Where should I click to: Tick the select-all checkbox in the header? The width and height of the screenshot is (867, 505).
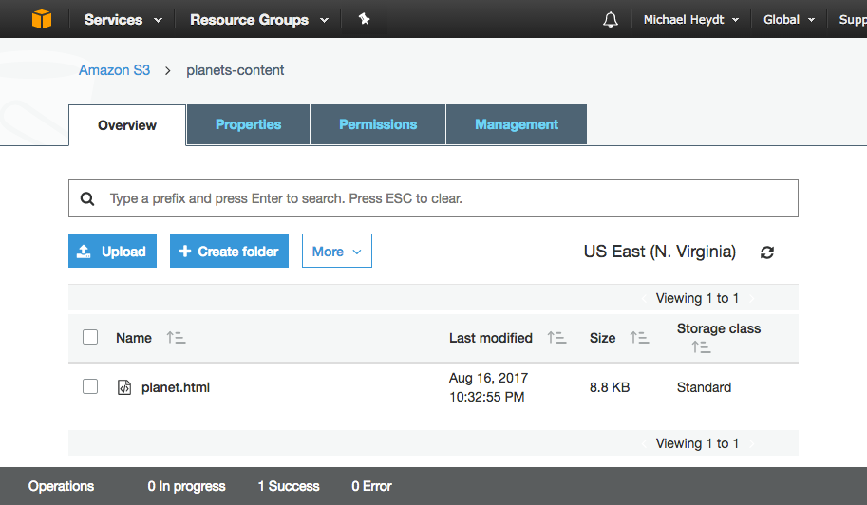[x=90, y=337]
